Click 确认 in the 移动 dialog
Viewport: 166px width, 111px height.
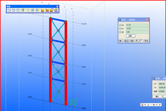click(121, 41)
